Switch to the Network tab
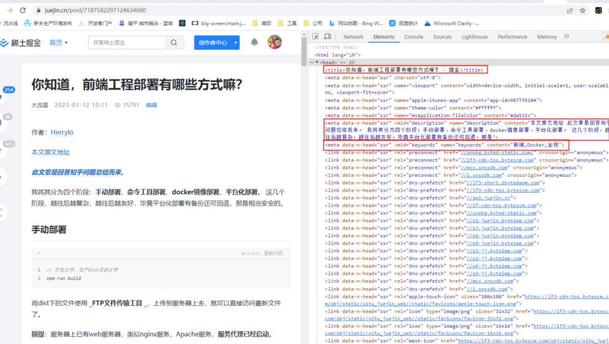609x344 pixels. pyautogui.click(x=353, y=37)
